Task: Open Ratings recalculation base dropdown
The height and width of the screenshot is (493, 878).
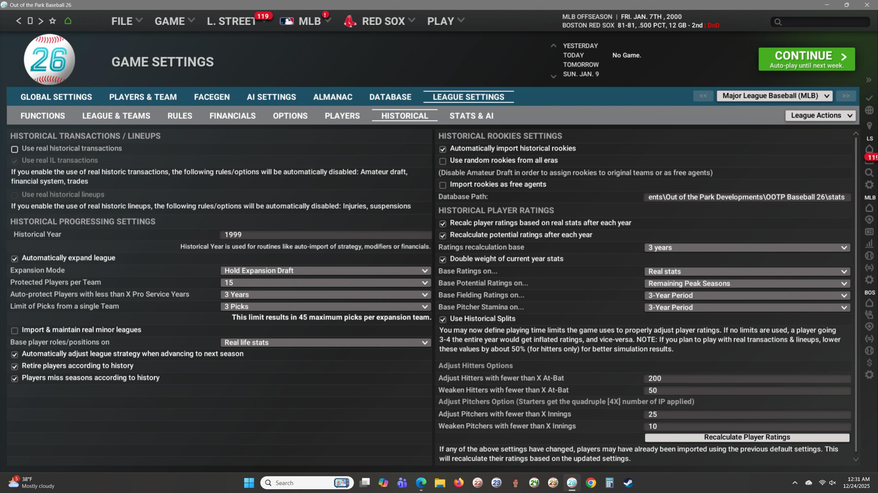Action: tap(747, 247)
